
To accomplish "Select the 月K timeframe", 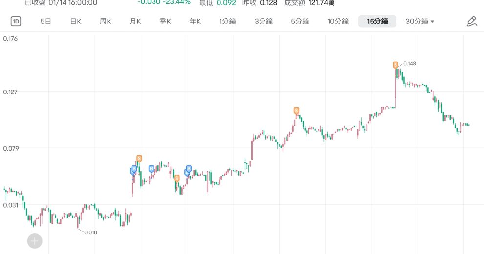I will [x=135, y=22].
